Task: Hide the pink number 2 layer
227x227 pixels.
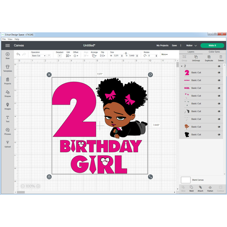Action: click(219, 72)
